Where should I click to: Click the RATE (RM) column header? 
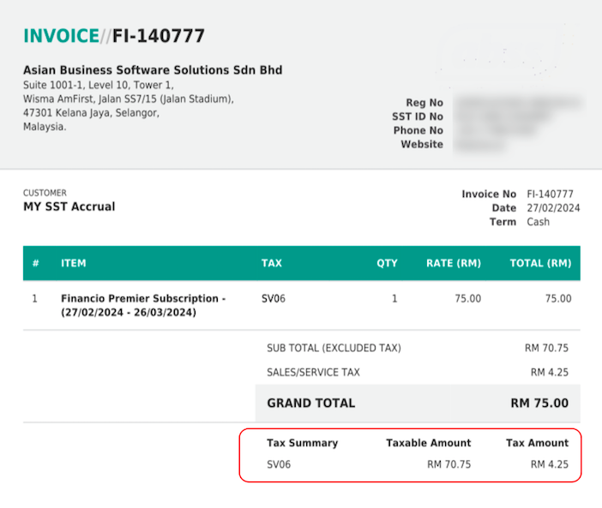[454, 263]
